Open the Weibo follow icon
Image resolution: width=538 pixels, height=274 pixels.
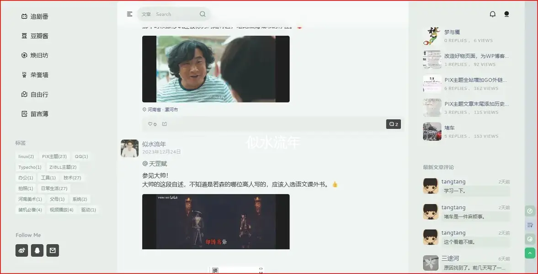pos(21,250)
